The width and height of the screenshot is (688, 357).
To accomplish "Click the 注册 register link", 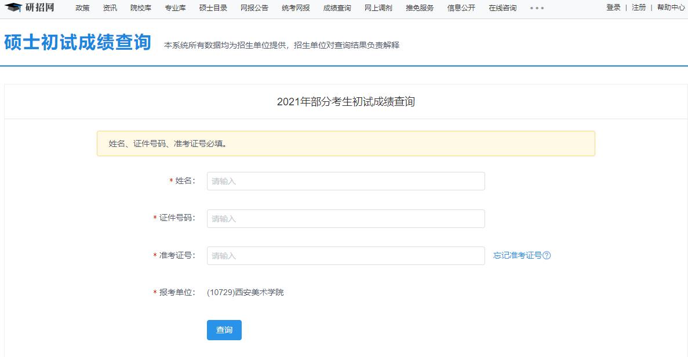I will point(639,8).
